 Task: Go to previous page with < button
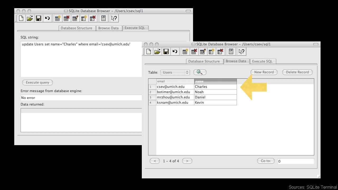[x=155, y=161]
